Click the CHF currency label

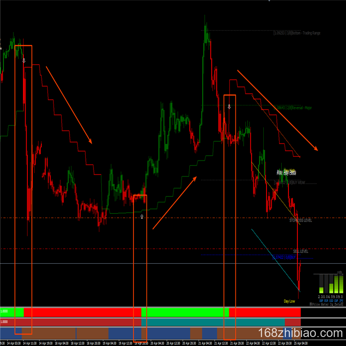pos(336,301)
